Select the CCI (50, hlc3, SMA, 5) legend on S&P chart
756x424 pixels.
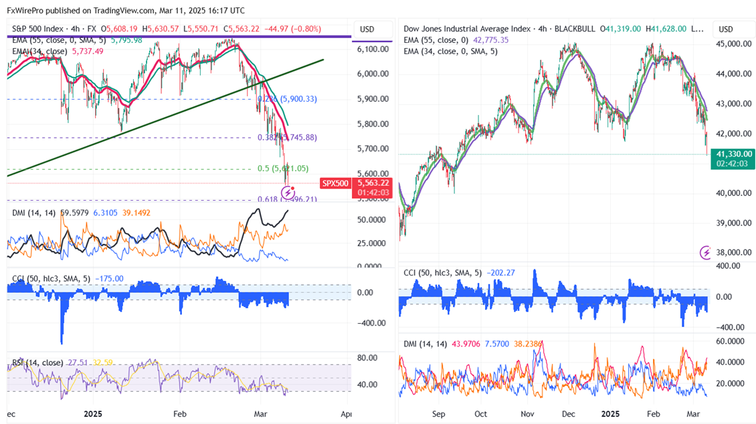52,278
